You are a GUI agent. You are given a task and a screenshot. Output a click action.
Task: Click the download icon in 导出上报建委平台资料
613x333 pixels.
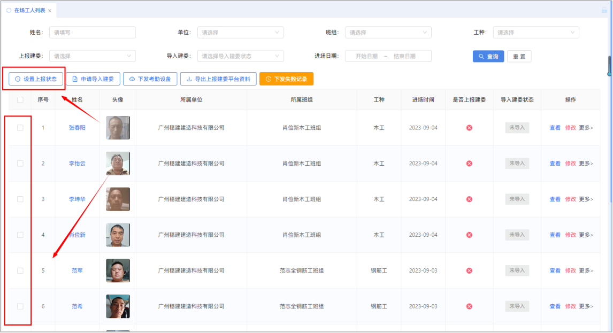tap(189, 79)
